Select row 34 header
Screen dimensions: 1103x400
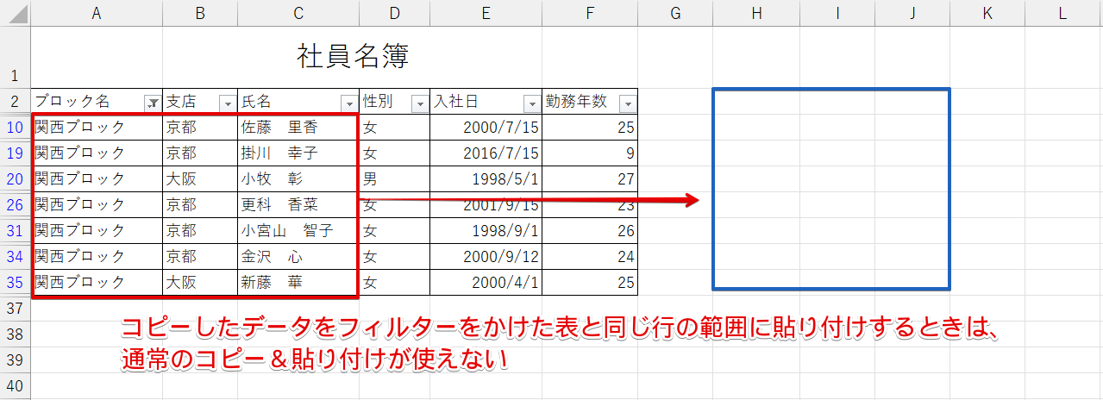(15, 257)
